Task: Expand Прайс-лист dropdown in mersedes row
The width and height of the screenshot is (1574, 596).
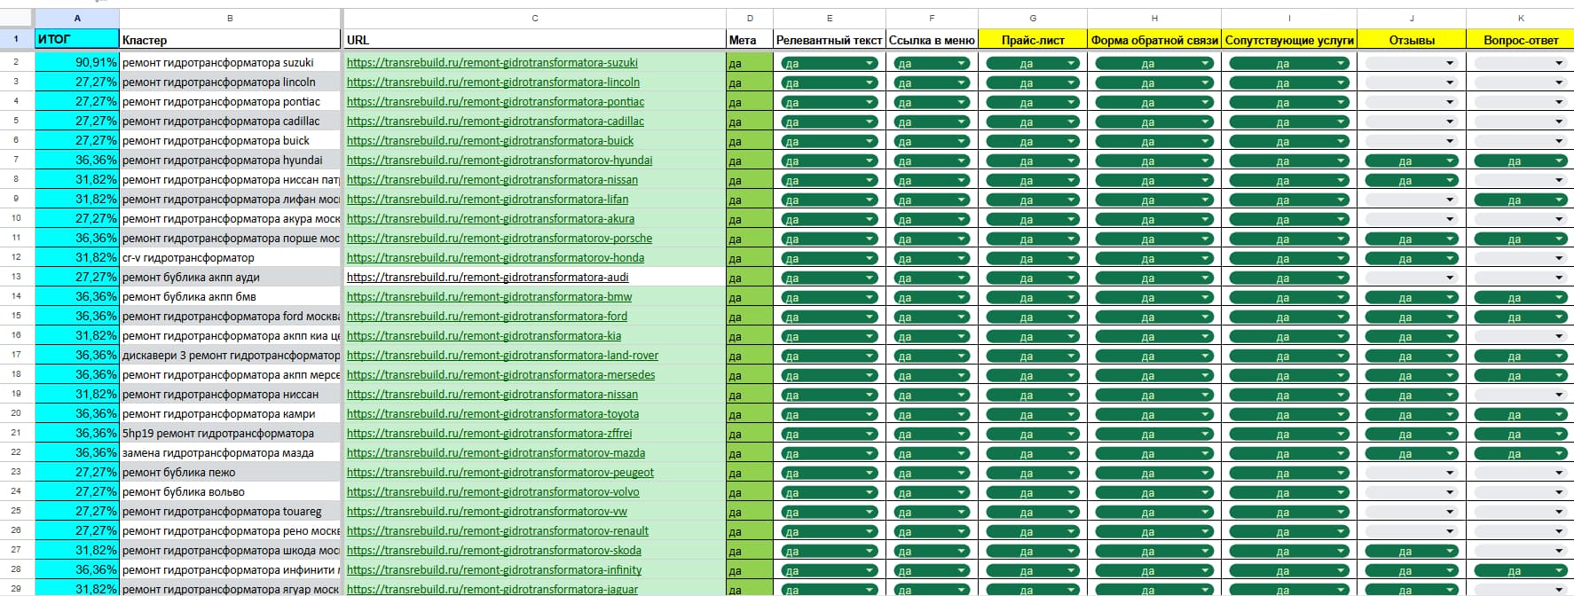Action: (1033, 375)
